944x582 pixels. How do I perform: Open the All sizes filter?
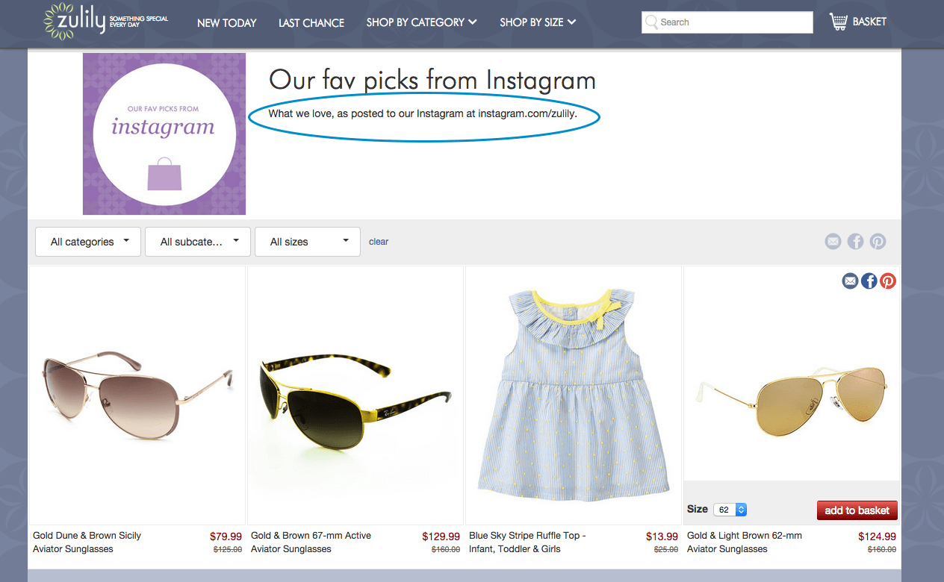click(308, 242)
